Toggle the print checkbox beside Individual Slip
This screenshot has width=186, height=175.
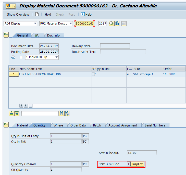tap(21, 57)
